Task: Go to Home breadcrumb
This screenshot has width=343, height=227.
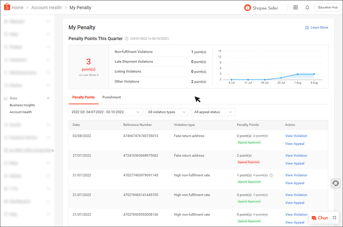Action: 17,8
